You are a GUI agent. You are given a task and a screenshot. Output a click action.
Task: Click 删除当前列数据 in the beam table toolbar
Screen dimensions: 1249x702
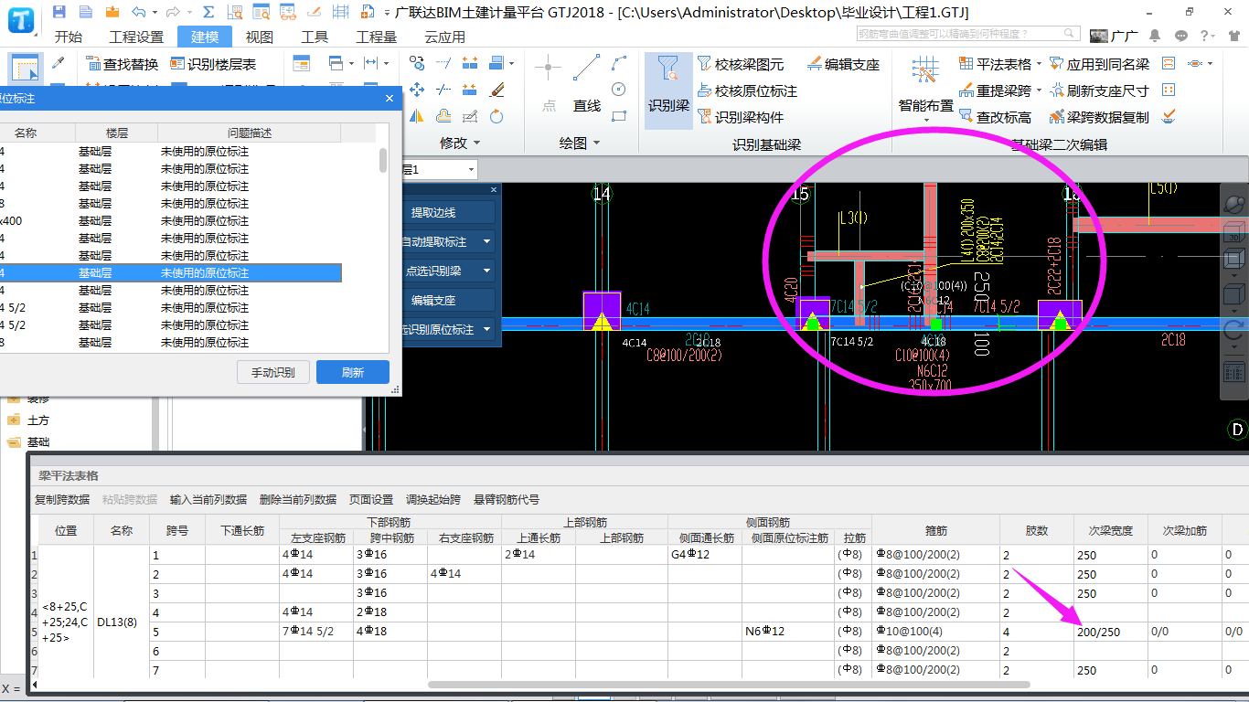(297, 500)
